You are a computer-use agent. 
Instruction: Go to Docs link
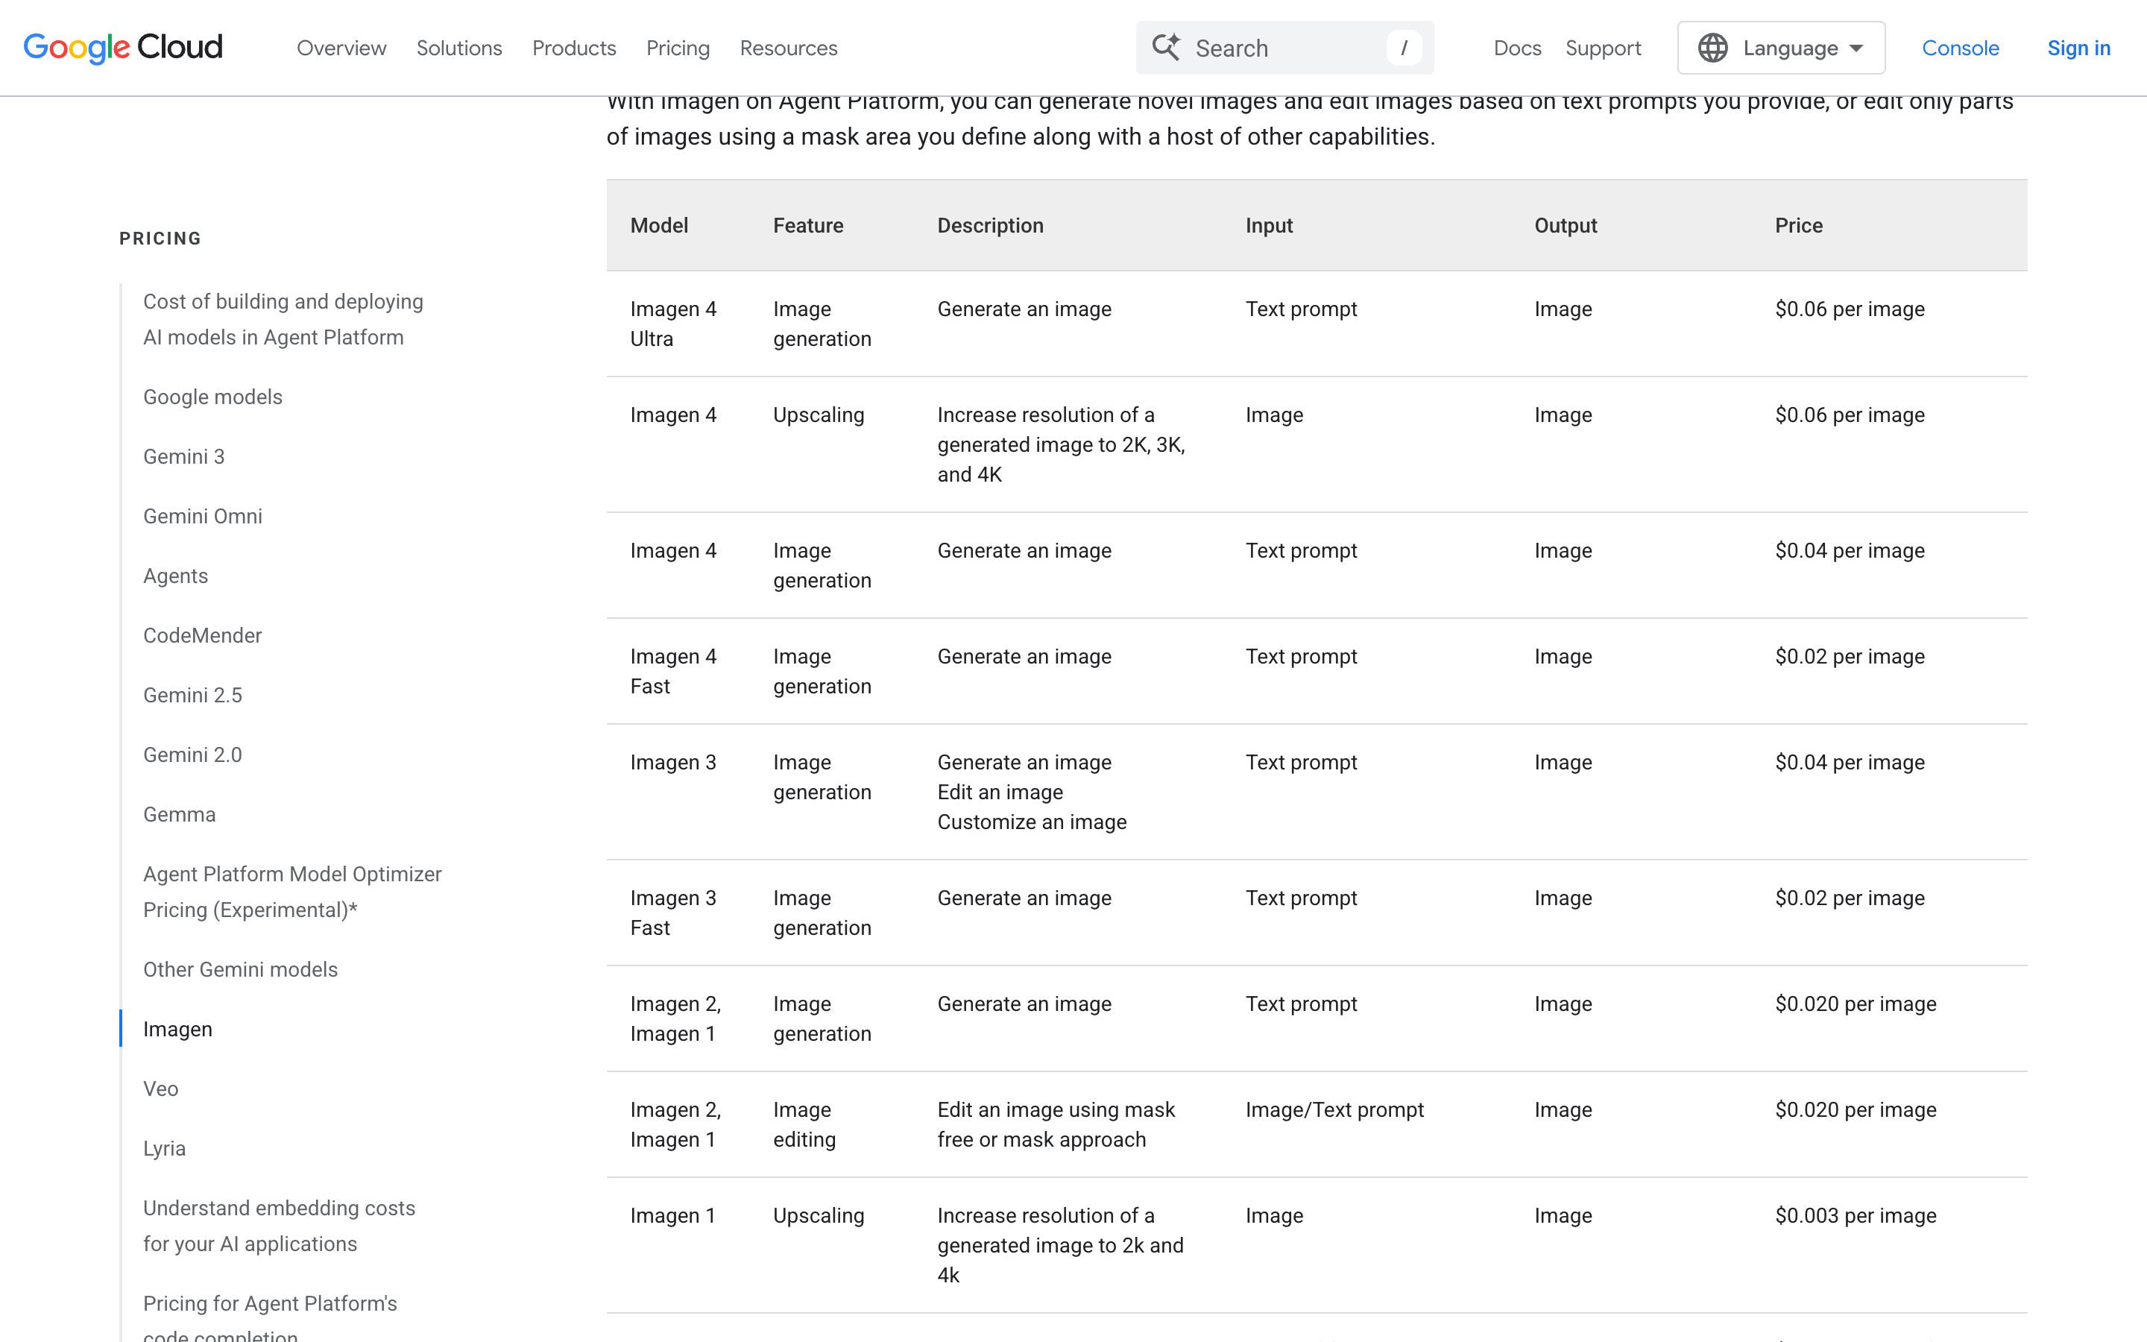(x=1517, y=48)
